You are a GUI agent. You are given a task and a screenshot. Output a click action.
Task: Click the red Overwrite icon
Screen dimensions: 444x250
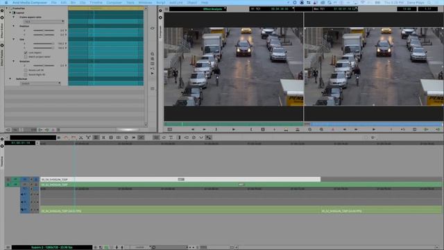(298, 130)
